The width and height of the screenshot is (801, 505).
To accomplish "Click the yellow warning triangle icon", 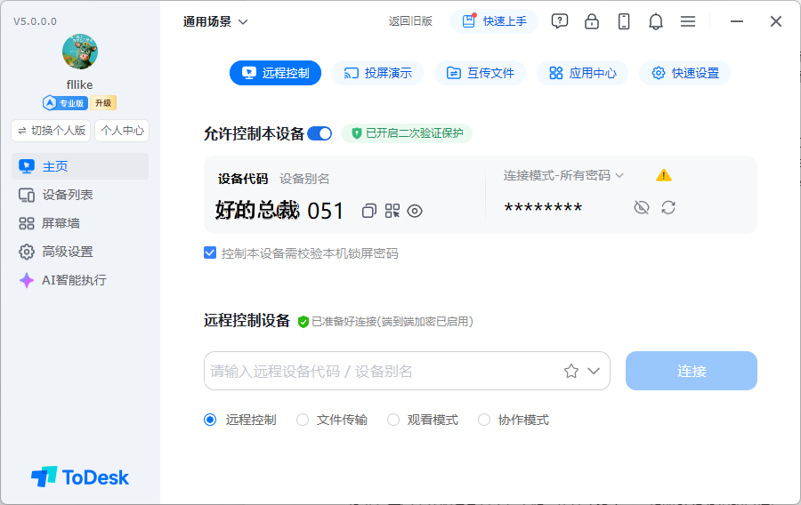I will [664, 175].
